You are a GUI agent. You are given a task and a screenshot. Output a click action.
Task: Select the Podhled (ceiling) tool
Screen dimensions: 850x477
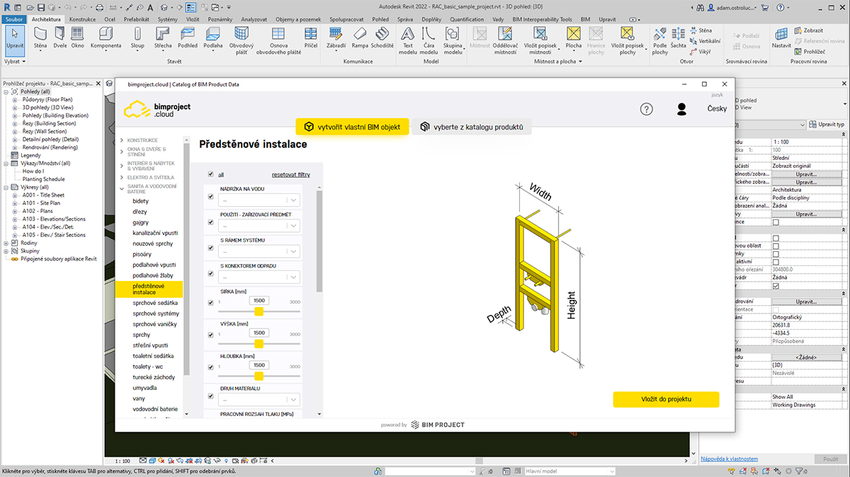188,38
